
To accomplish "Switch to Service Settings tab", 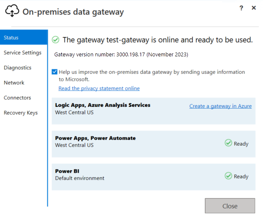I will [x=23, y=53].
